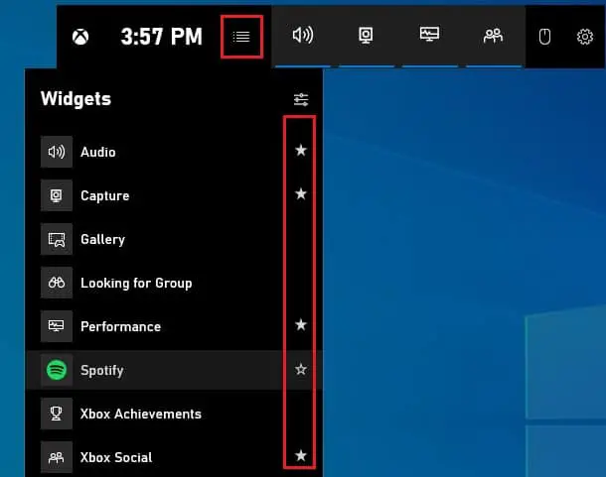Click the 3:57 PM clock

point(161,37)
